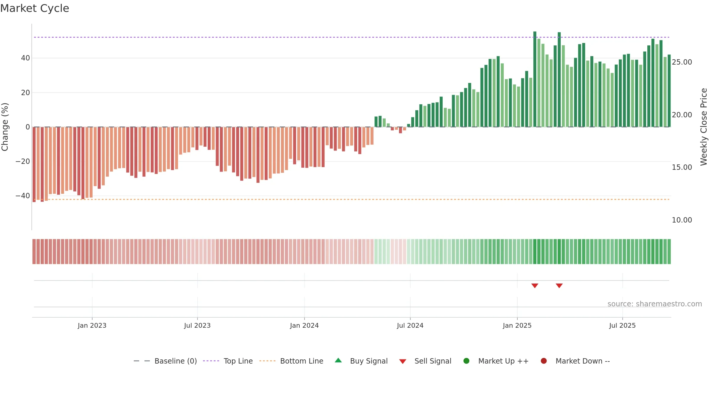Click the Market Cycle chart title
712x400 pixels.
(35, 8)
